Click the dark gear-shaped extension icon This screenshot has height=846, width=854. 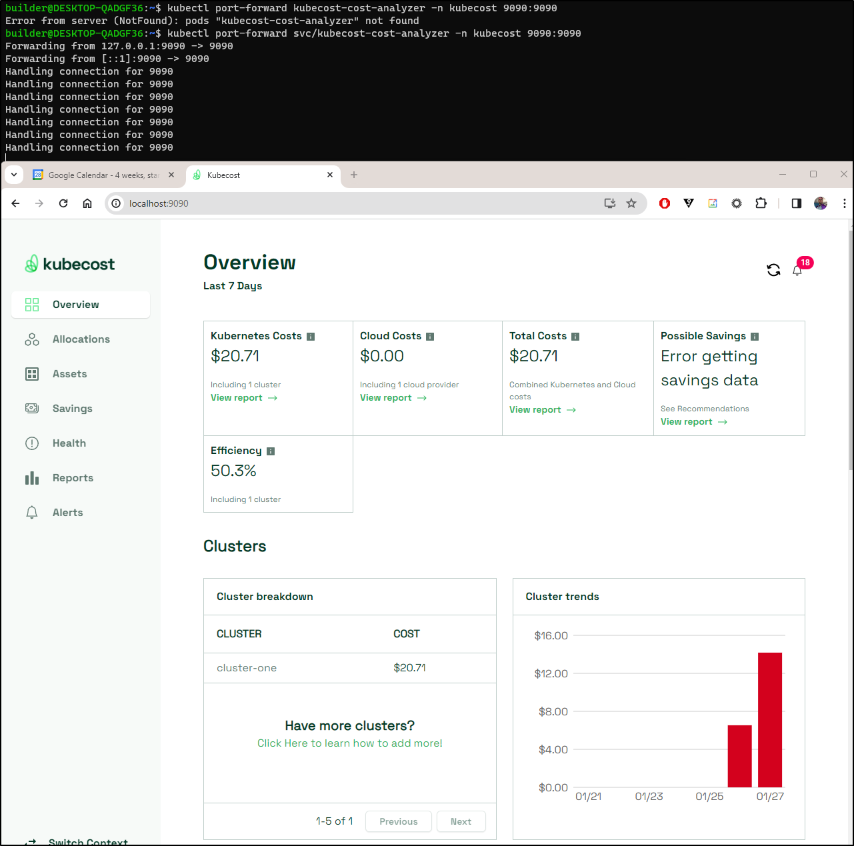tap(737, 203)
